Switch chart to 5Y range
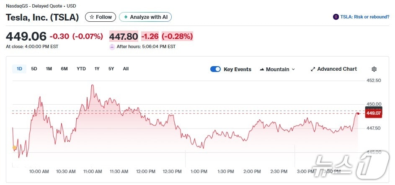 tap(111, 69)
